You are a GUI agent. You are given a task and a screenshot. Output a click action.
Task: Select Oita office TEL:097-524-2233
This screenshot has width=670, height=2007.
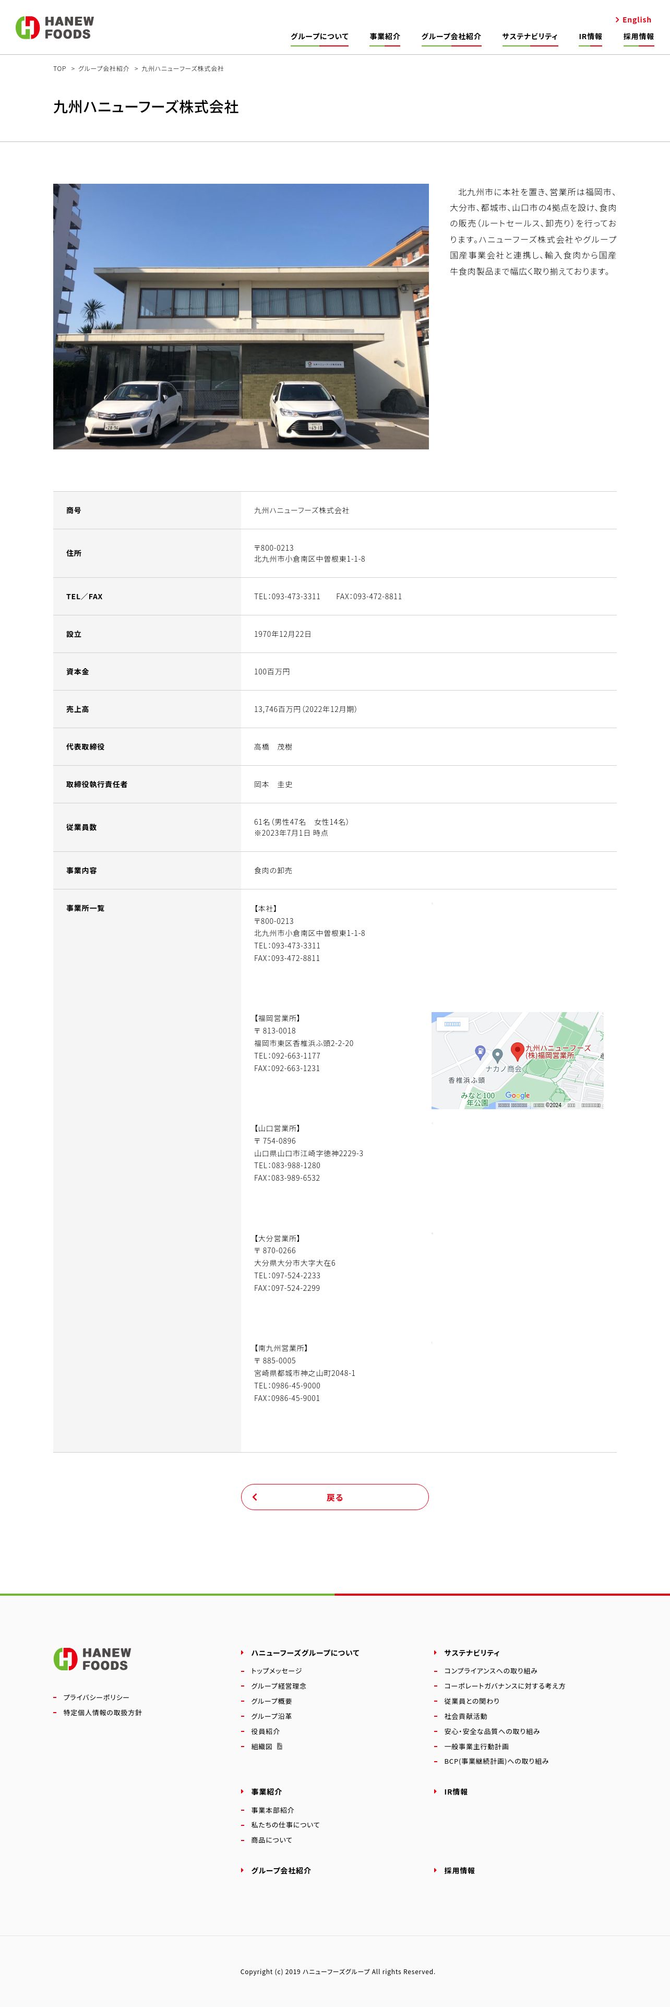pos(286,1275)
